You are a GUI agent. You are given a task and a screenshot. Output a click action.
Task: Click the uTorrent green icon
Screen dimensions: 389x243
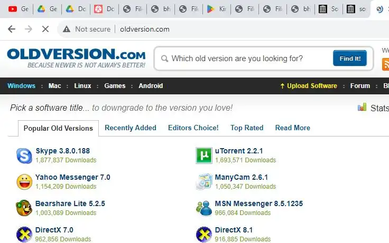tap(204, 155)
